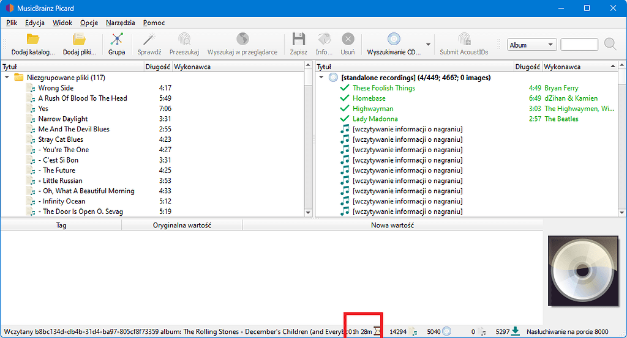The height and width of the screenshot is (338, 627).
Task: Click the Nowa wartość column header
Action: point(392,226)
